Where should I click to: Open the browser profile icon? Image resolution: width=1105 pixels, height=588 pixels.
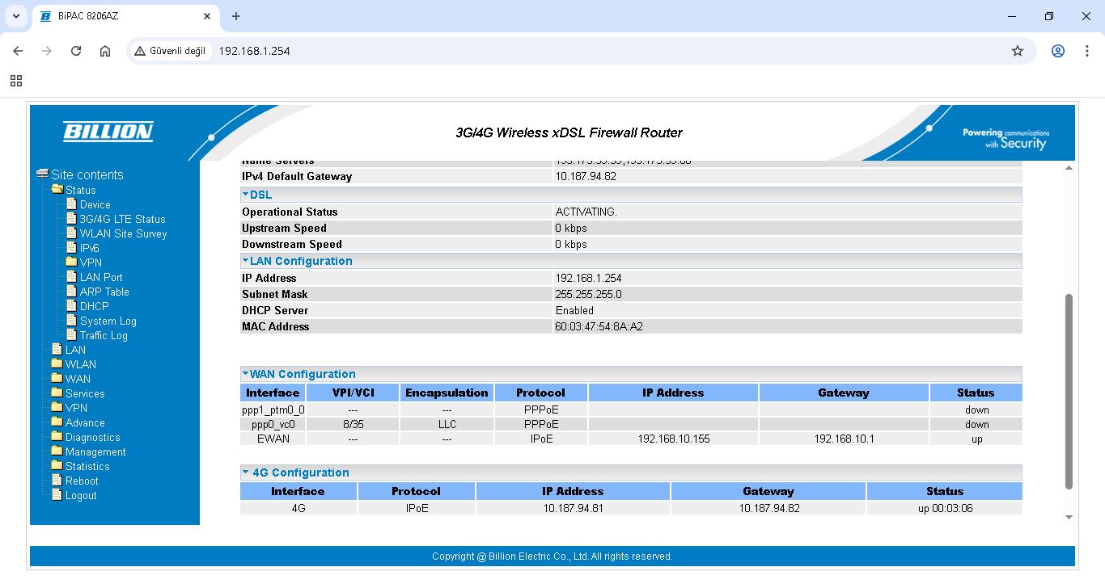tap(1057, 51)
